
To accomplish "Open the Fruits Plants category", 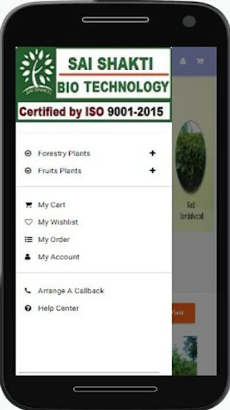I will pos(60,171).
